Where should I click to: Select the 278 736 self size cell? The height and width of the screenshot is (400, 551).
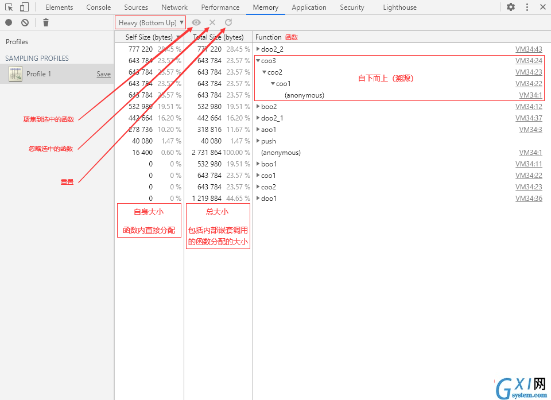(x=141, y=130)
